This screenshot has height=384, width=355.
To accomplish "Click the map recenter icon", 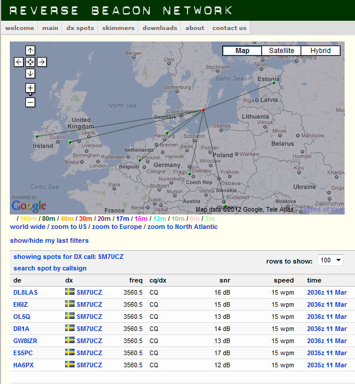I will pos(31,62).
